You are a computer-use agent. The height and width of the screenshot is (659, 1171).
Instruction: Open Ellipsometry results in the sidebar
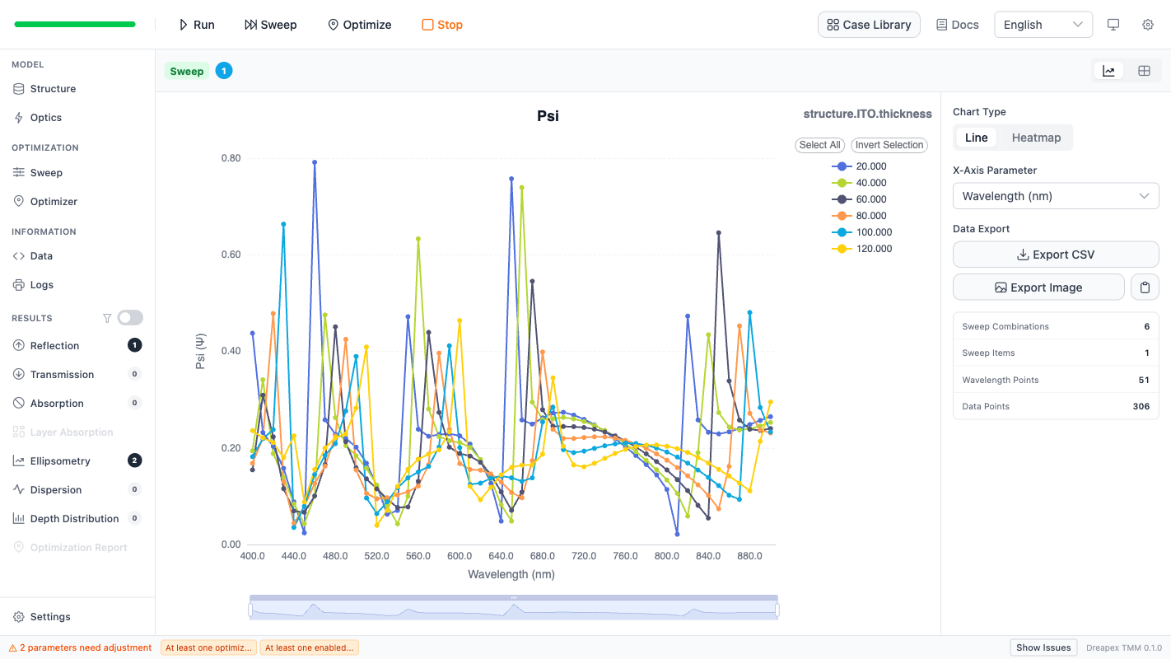coord(60,461)
